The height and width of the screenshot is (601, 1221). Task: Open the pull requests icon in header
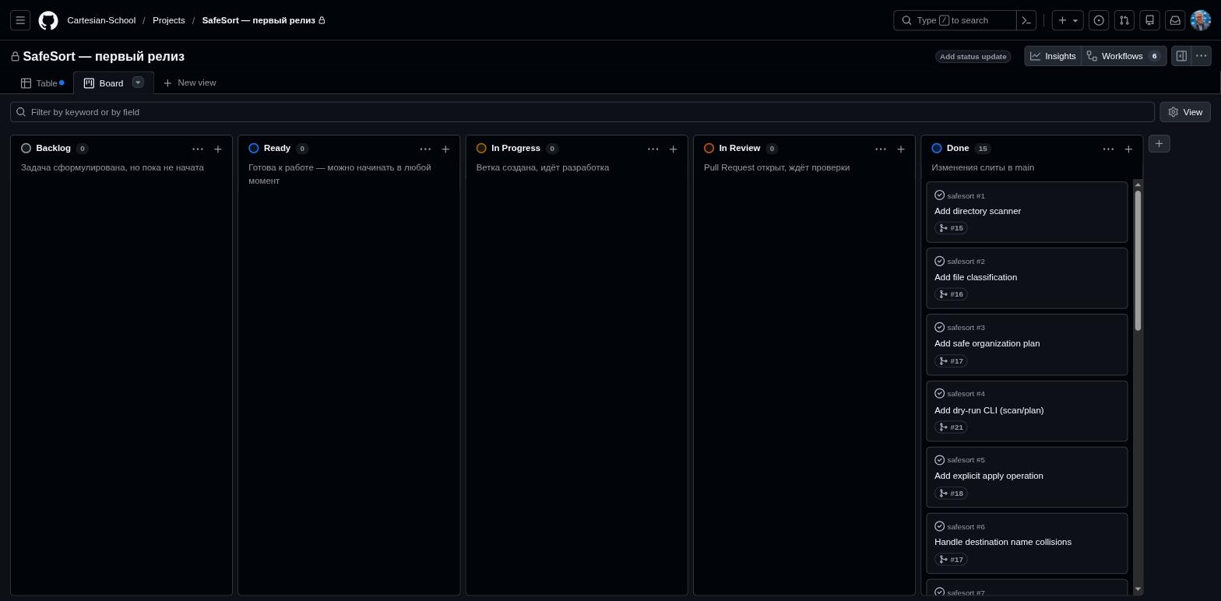click(1124, 20)
